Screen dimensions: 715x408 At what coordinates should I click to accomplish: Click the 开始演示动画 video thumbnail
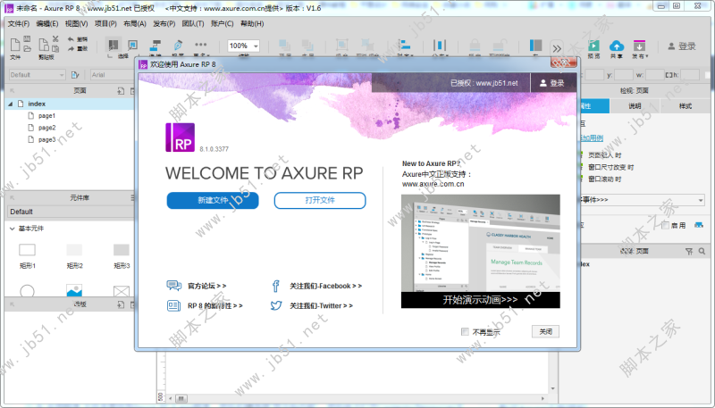coord(481,252)
